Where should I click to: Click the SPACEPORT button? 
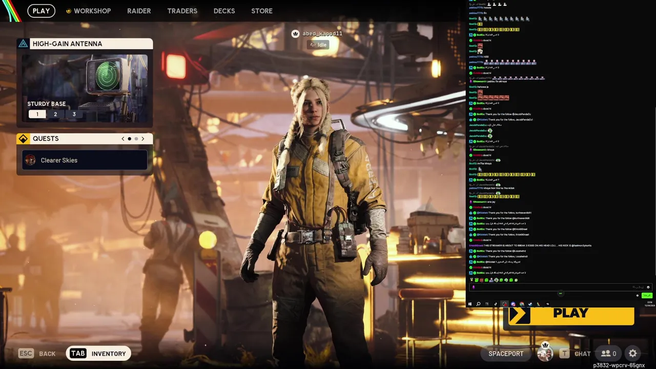pyautogui.click(x=506, y=354)
